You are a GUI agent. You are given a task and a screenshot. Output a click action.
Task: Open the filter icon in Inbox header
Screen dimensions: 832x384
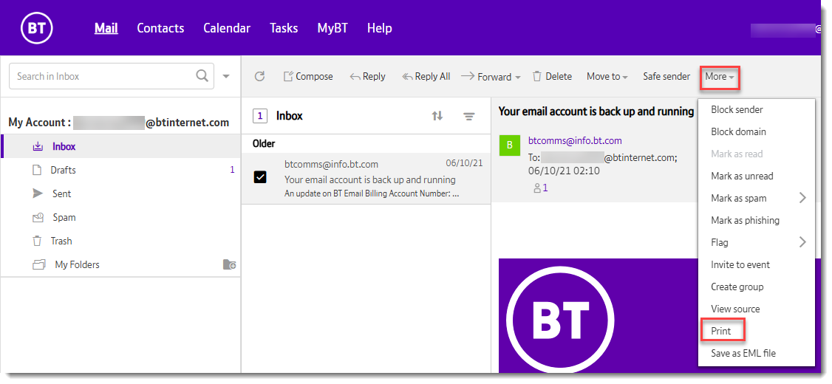point(468,116)
